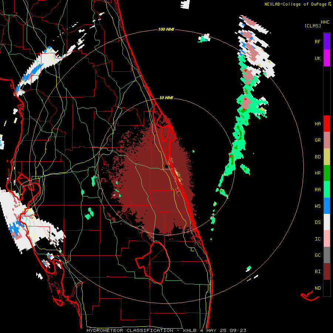
Task: Click the 'ND' legend label
Action: coord(317,288)
